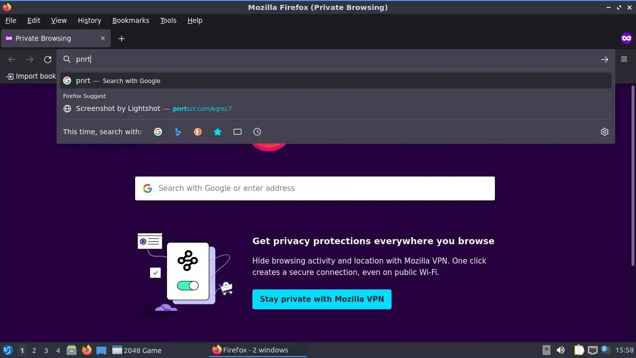Switch to workspace 1
636x358 pixels.
coord(22,351)
